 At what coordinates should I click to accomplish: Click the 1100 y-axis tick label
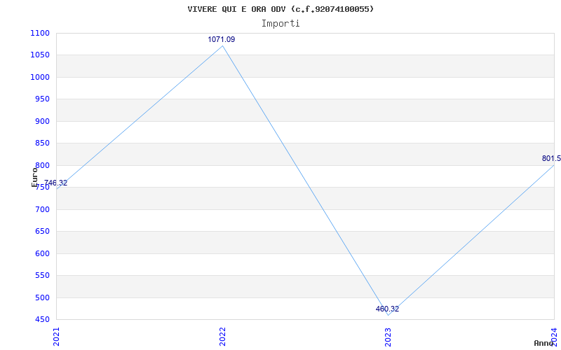(40, 33)
